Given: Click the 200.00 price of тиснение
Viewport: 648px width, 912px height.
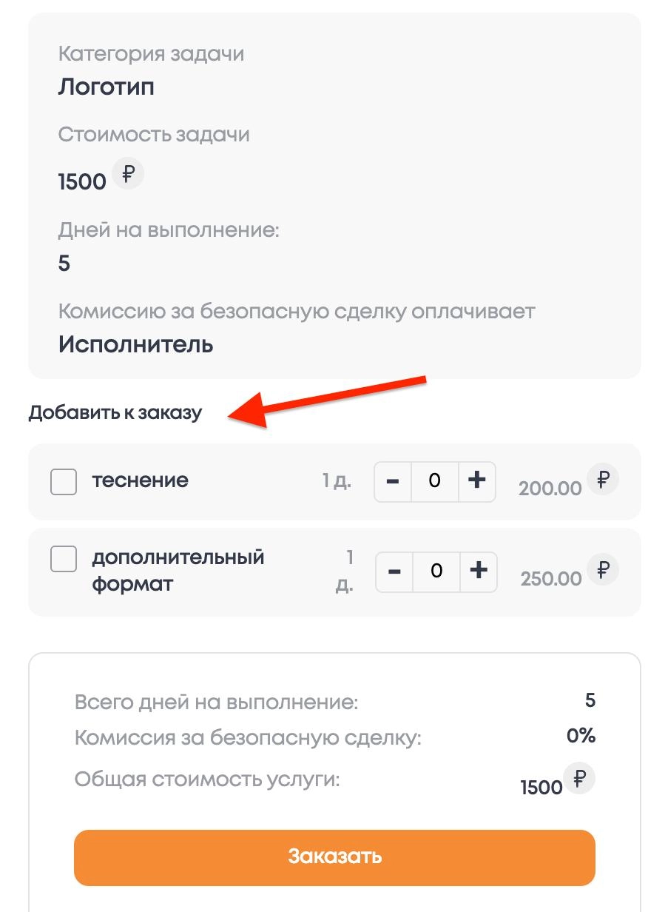Looking at the screenshot, I should click(550, 489).
